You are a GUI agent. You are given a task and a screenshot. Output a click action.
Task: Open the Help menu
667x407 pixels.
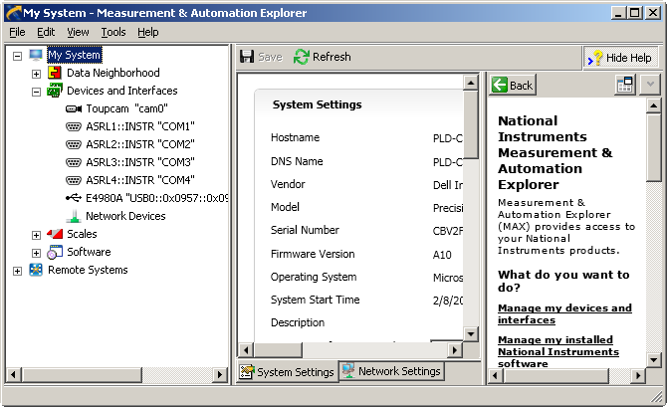(x=148, y=32)
